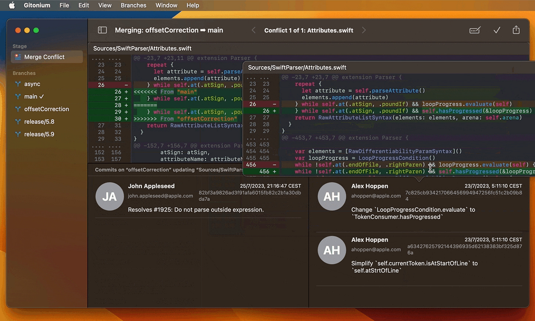Viewport: 535px width, 321px height.
Task: Go to previous conflict chevron
Action: (254, 30)
